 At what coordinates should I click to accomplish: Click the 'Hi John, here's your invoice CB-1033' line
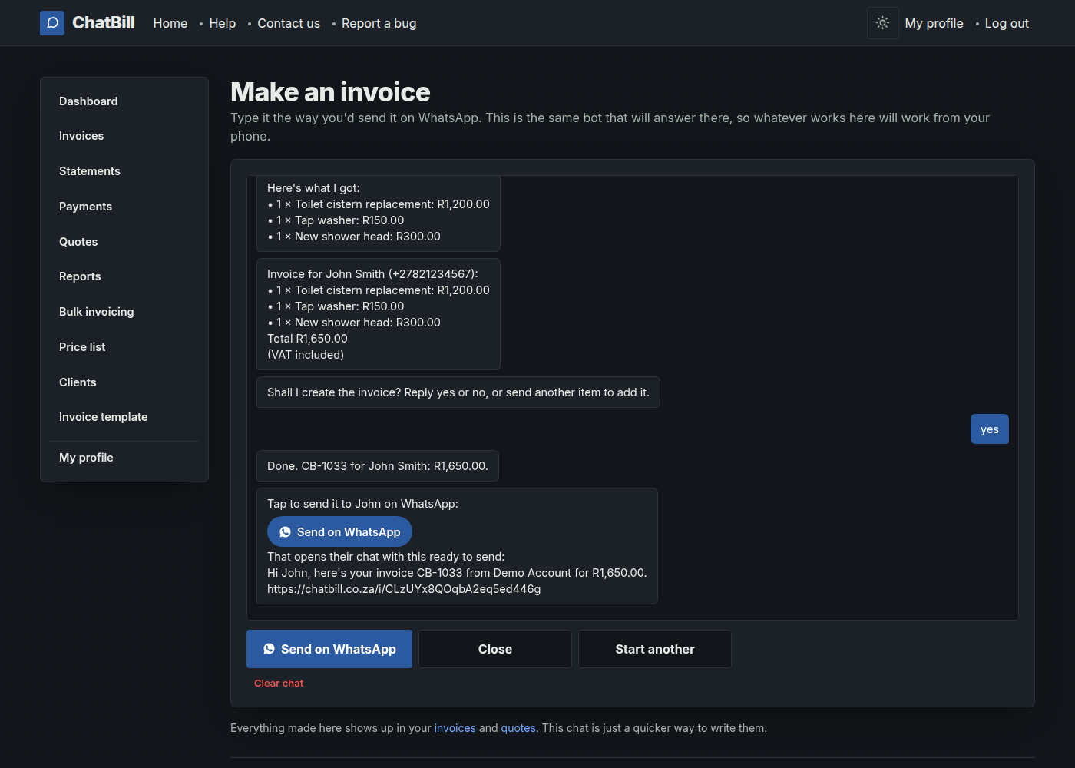coord(457,573)
